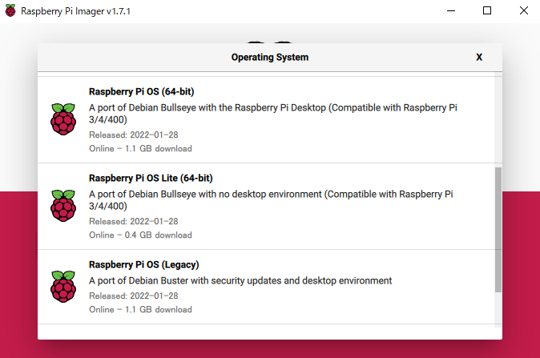The image size is (540, 358).
Task: Click the Raspberry Pi OS (Legacy) raspberry icon
Action: [x=63, y=286]
